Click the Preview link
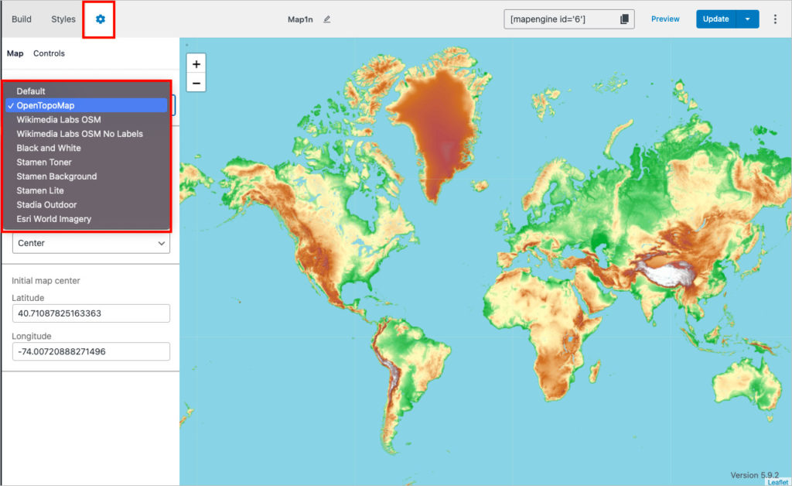792x486 pixels. (665, 19)
